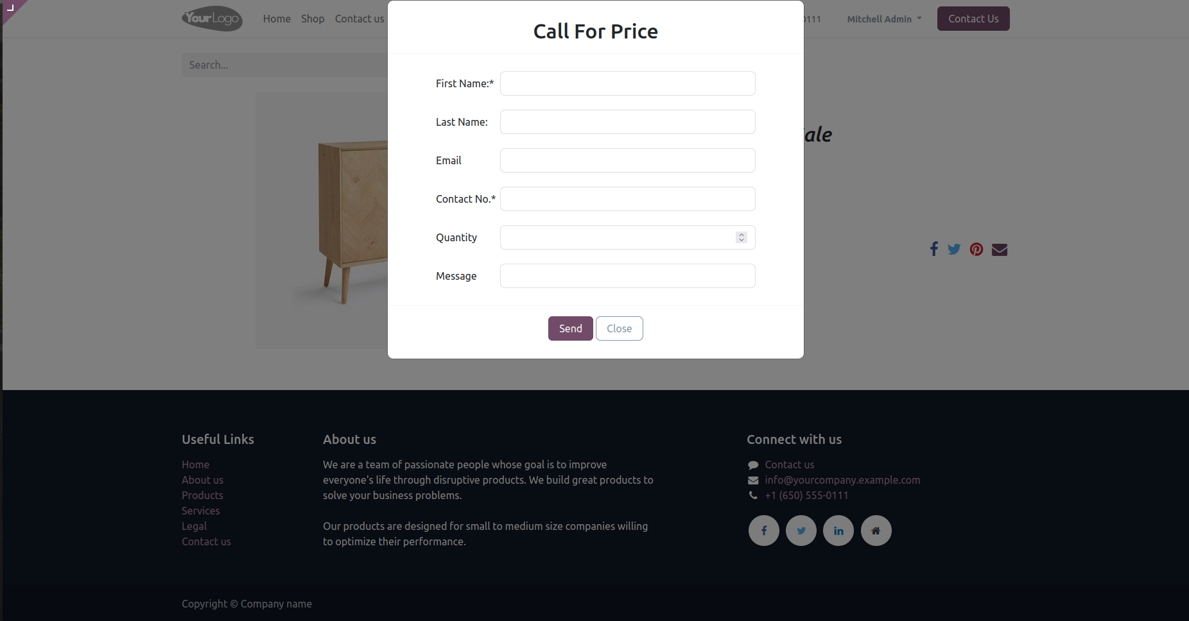
Task: Open the Shop menu item
Action: tap(313, 19)
